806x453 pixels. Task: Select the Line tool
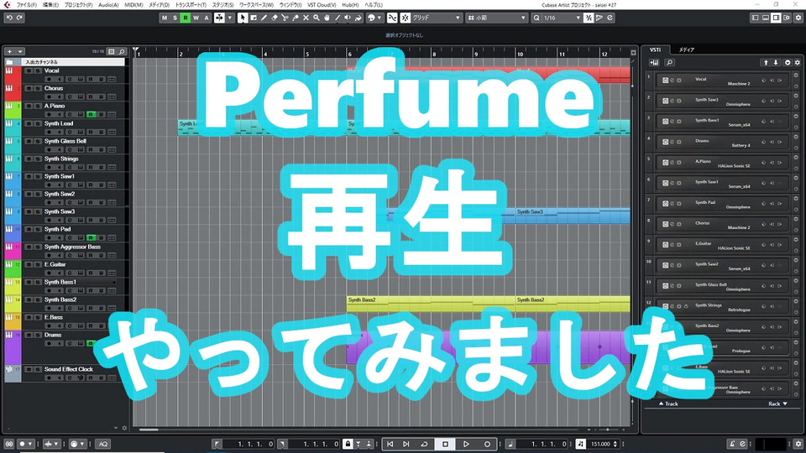(338, 18)
